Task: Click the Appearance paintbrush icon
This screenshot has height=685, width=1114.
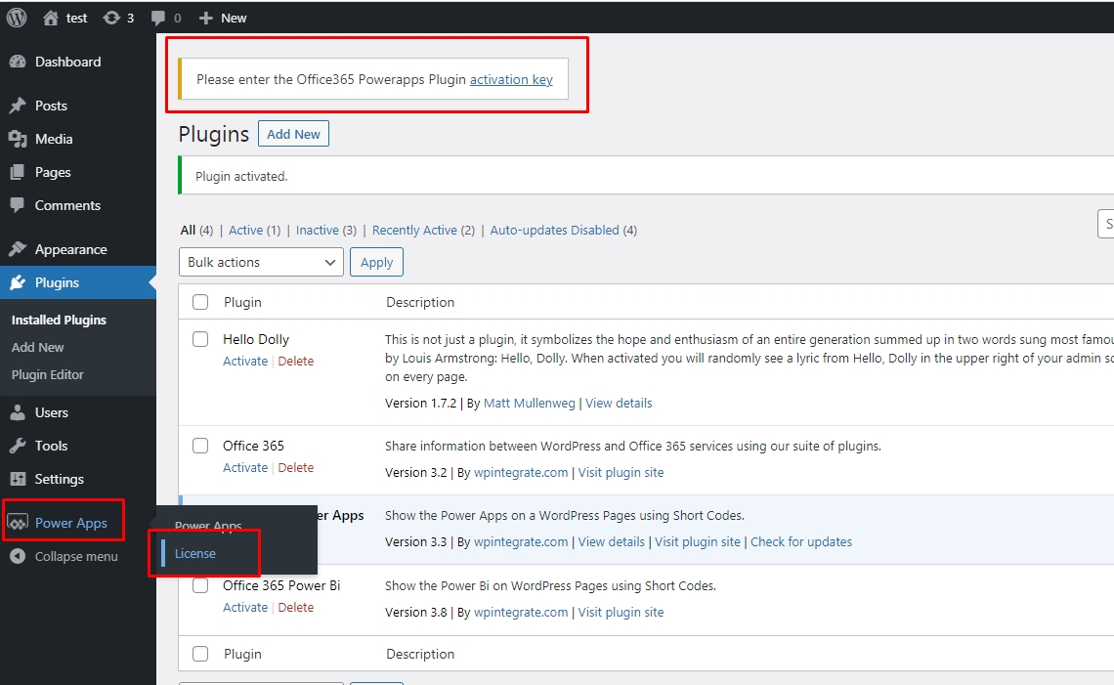Action: pos(18,249)
